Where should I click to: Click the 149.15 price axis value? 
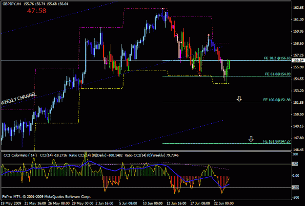pos(298,126)
